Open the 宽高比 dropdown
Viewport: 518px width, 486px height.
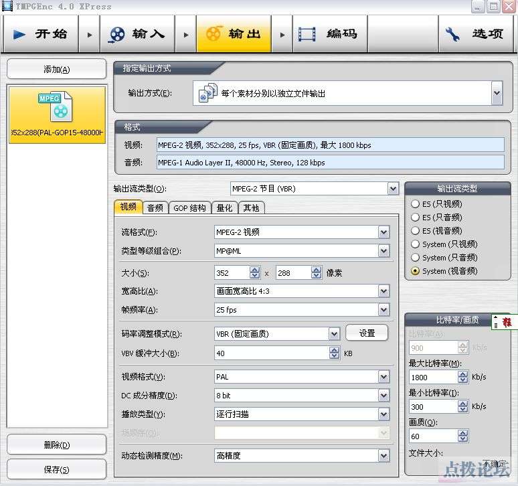click(x=383, y=291)
